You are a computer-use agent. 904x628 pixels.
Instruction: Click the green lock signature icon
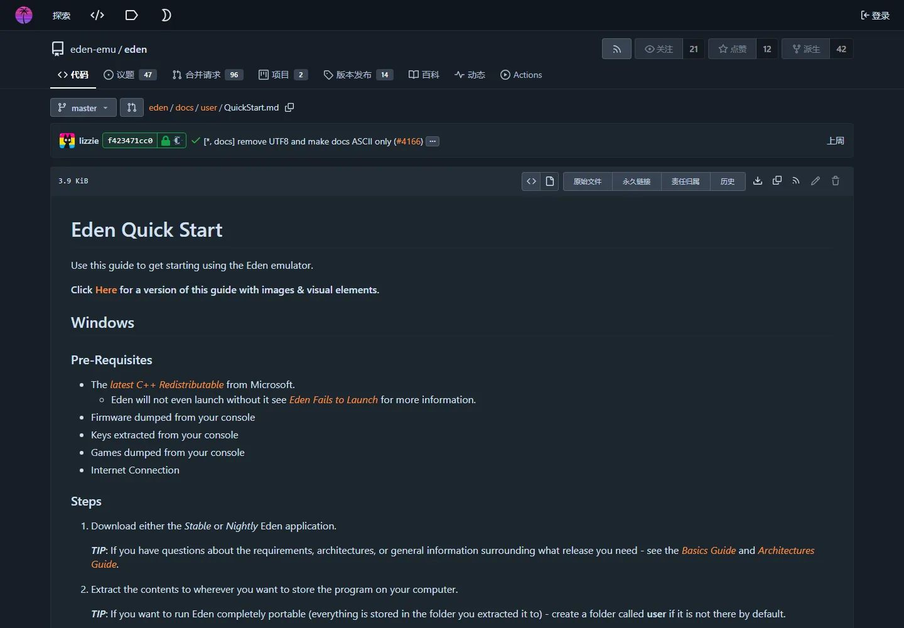point(166,141)
